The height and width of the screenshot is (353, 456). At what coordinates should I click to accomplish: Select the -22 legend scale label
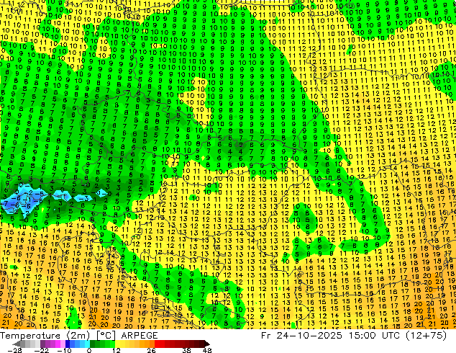point(41,350)
